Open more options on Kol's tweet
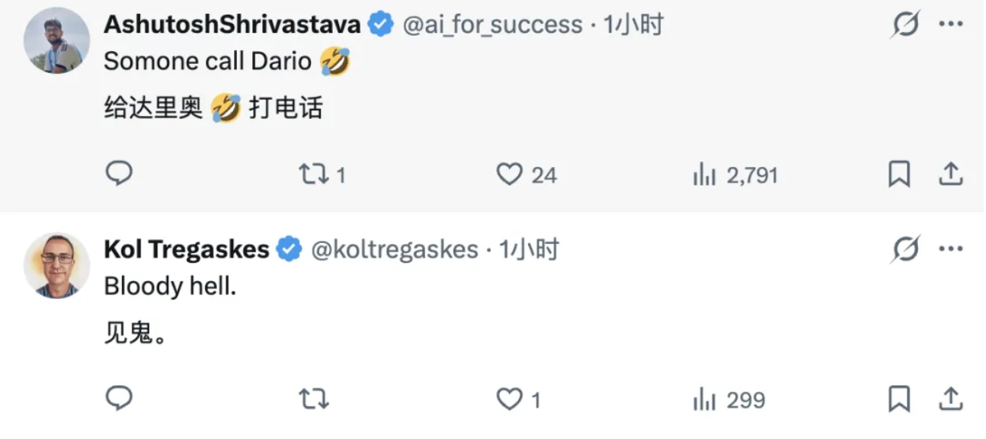 (x=950, y=249)
